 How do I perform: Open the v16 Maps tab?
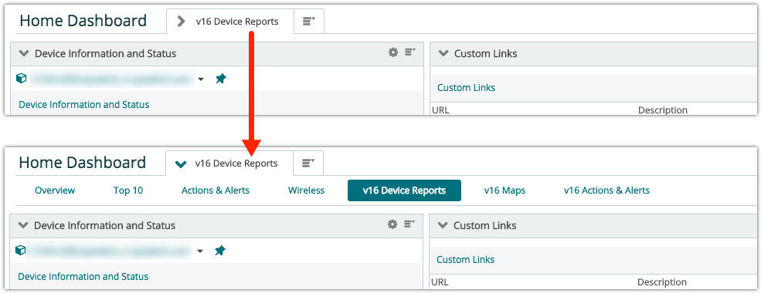[505, 190]
